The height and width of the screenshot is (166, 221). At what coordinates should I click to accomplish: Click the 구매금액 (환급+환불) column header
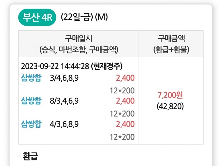[171, 44]
